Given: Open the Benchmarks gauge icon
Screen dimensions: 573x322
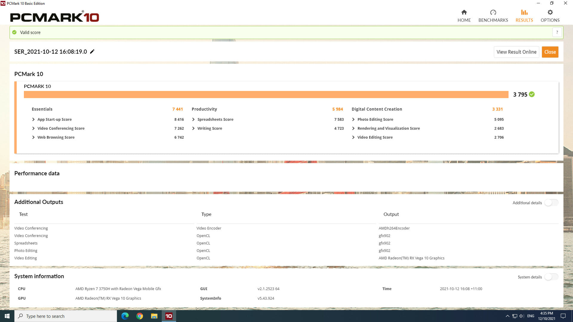Looking at the screenshot, I should point(493,12).
